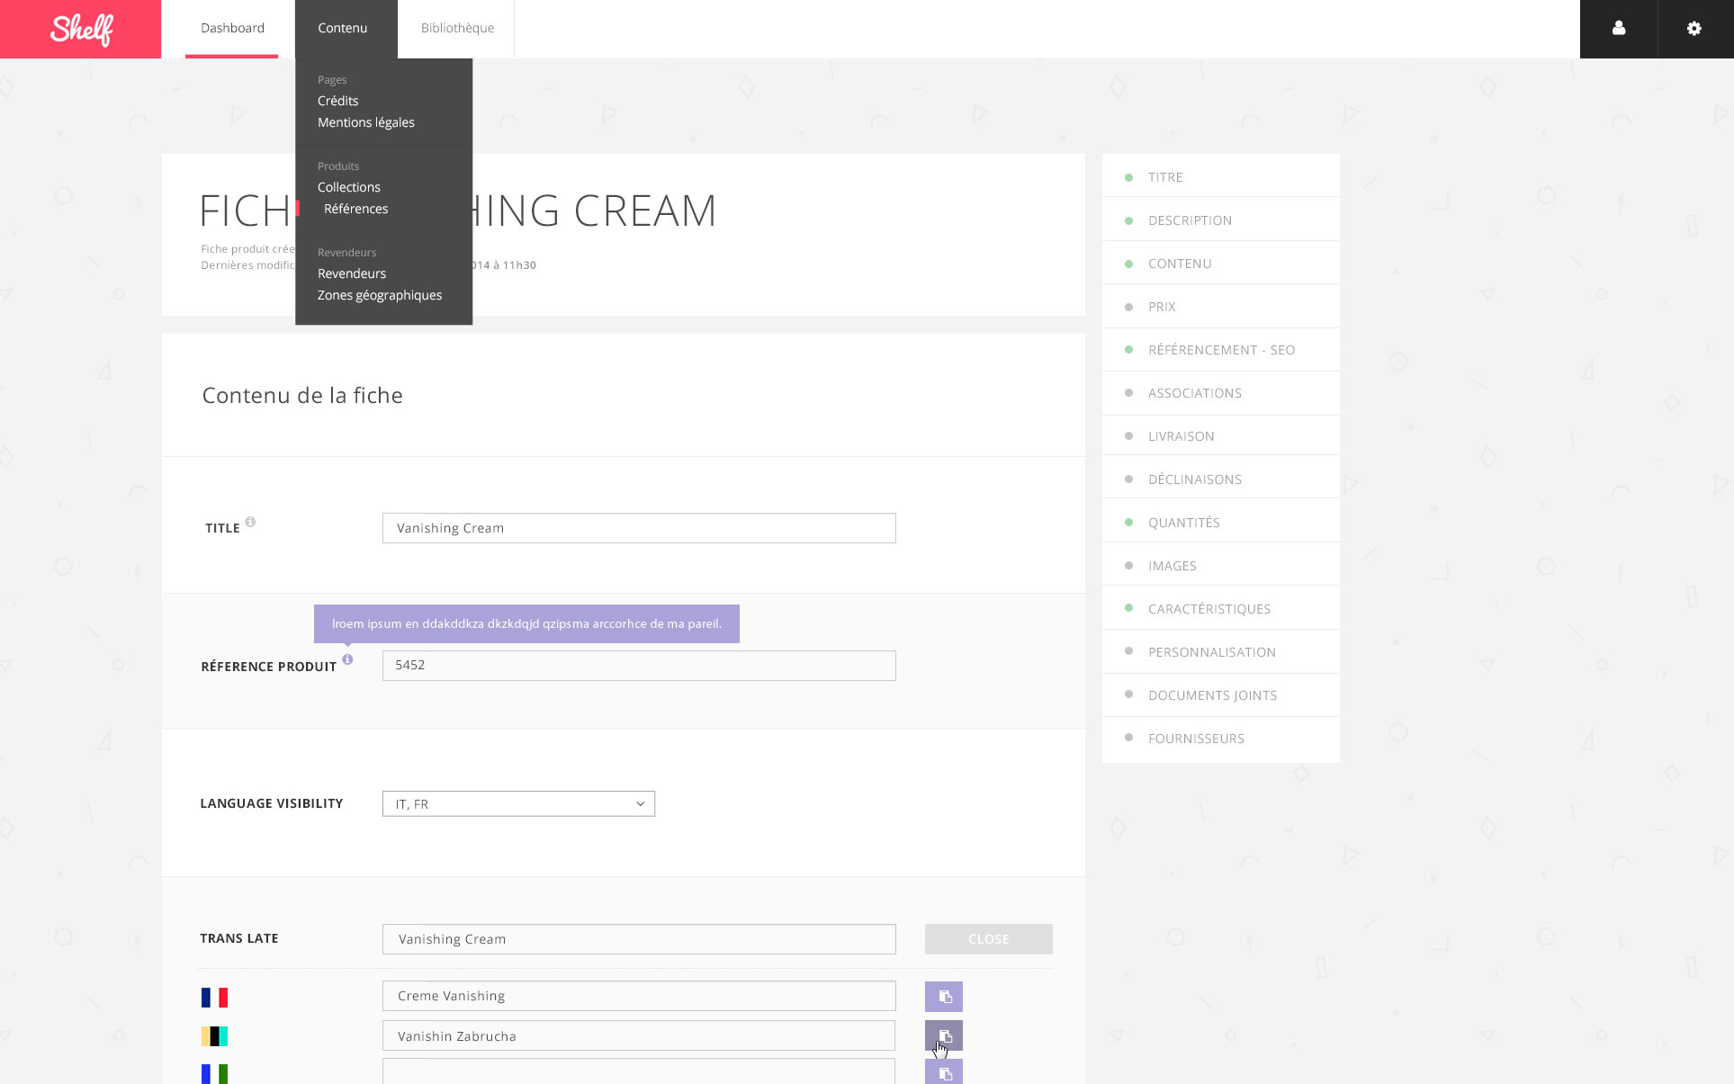The height and width of the screenshot is (1084, 1734).
Task: Expand the Références menu item
Action: 354,209
